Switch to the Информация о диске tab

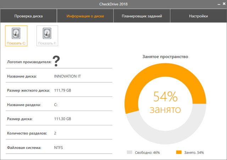pyautogui.click(x=85, y=16)
